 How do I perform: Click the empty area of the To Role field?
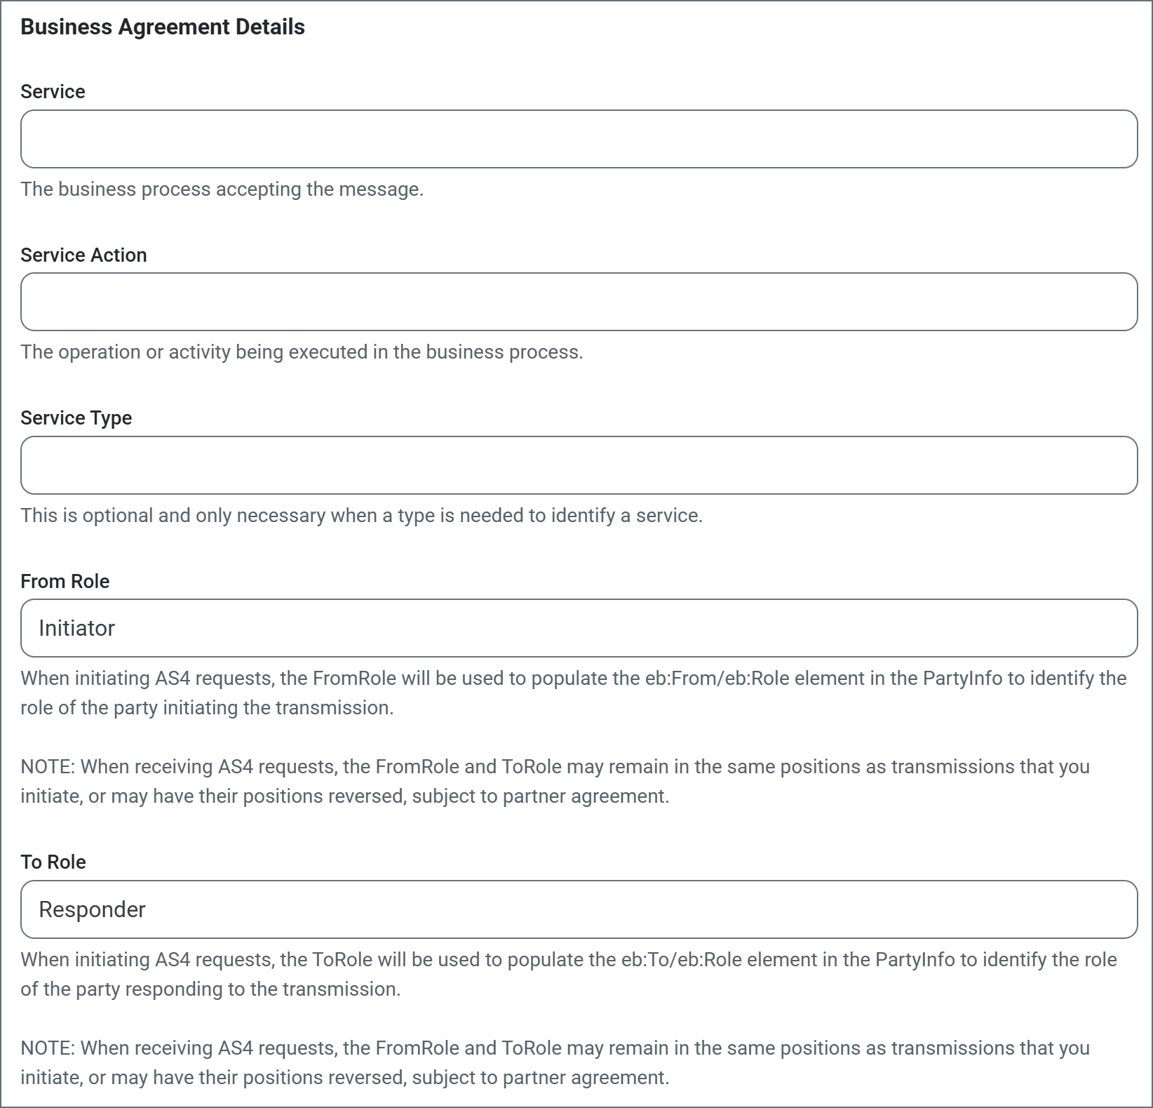pyautogui.click(x=631, y=909)
